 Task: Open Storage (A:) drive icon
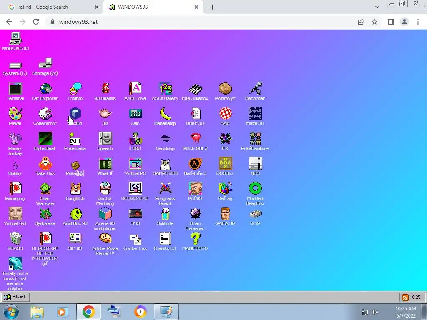coord(45,67)
